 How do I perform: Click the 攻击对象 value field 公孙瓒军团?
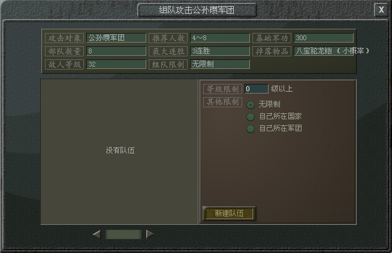click(116, 38)
